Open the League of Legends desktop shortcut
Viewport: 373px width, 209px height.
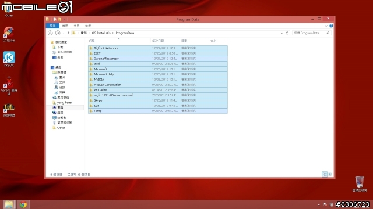pyautogui.click(x=9, y=110)
